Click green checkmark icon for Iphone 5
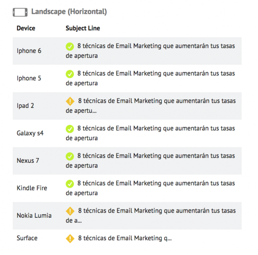258x255 pixels. tap(70, 74)
